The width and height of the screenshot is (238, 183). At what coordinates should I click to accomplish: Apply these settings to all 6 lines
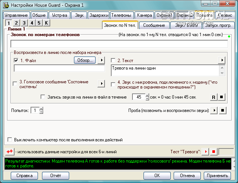coord(10,151)
